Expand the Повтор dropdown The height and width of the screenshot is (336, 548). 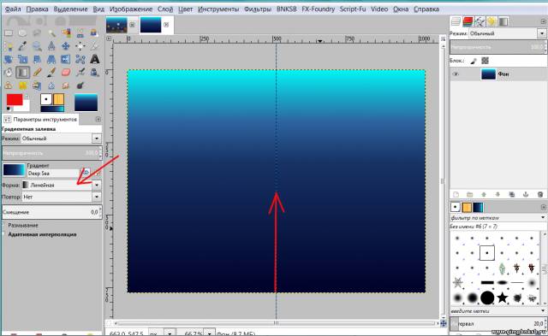click(x=62, y=197)
